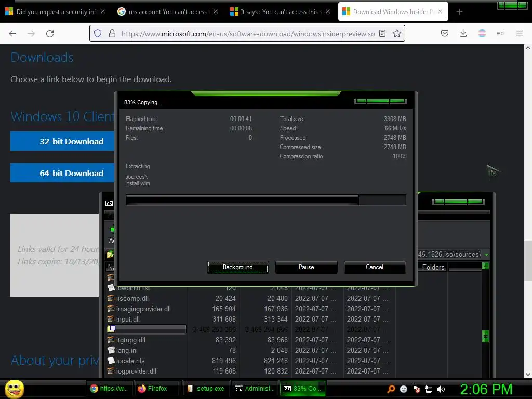
Task: Toggle reader view icon
Action: tap(382, 33)
